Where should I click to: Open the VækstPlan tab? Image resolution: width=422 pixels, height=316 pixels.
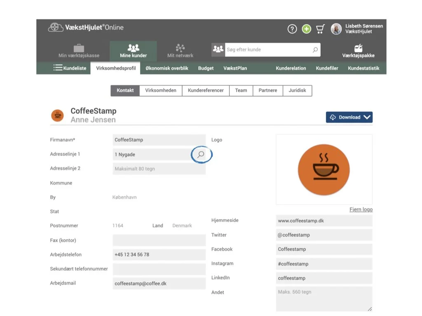tap(235, 68)
